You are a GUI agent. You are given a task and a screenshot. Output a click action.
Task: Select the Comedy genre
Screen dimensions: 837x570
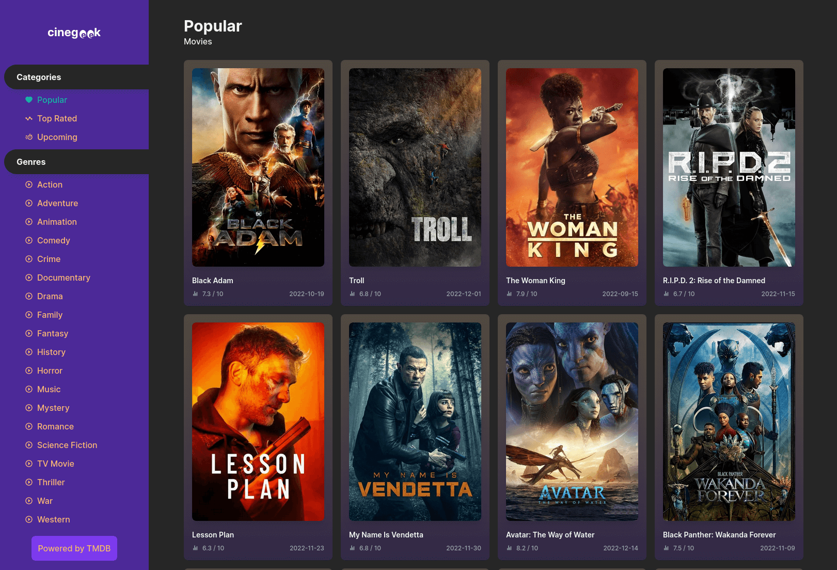tap(53, 240)
